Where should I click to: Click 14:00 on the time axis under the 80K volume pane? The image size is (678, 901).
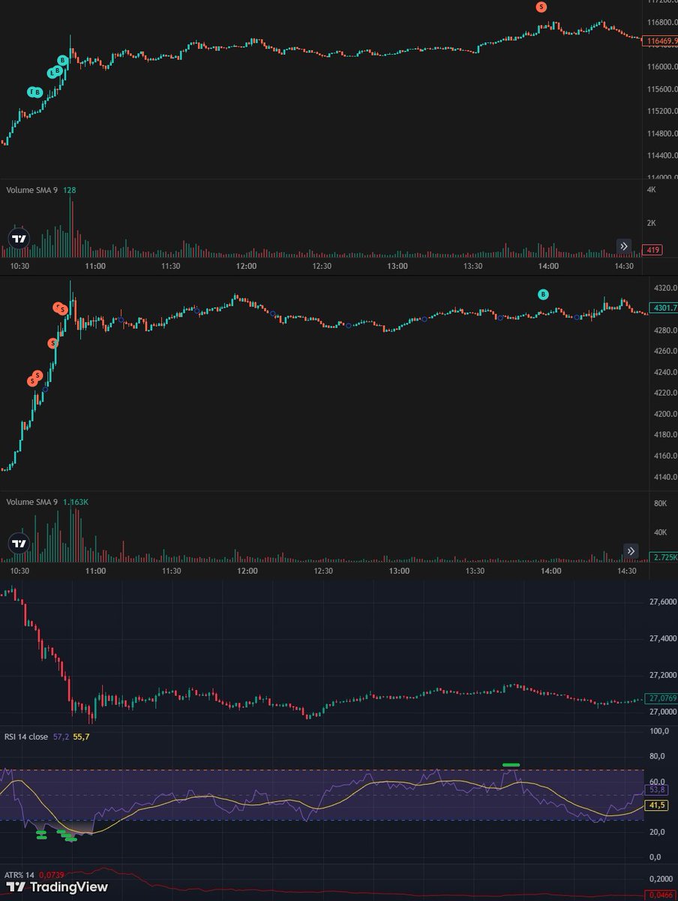[550, 571]
